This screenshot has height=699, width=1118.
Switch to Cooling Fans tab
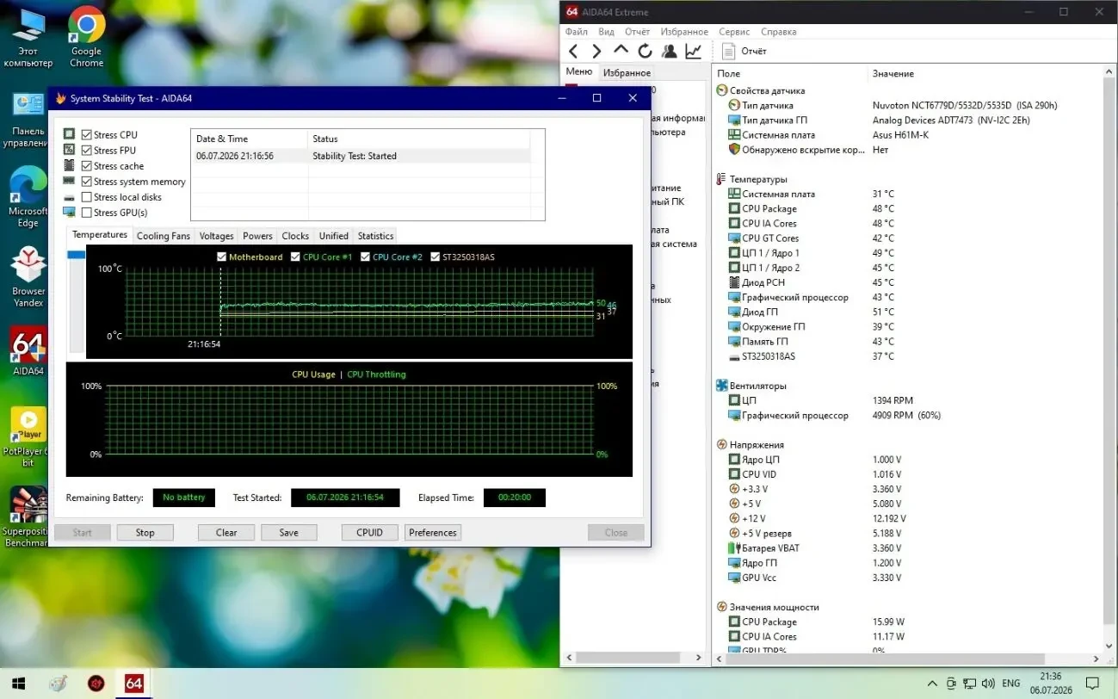[x=164, y=236]
